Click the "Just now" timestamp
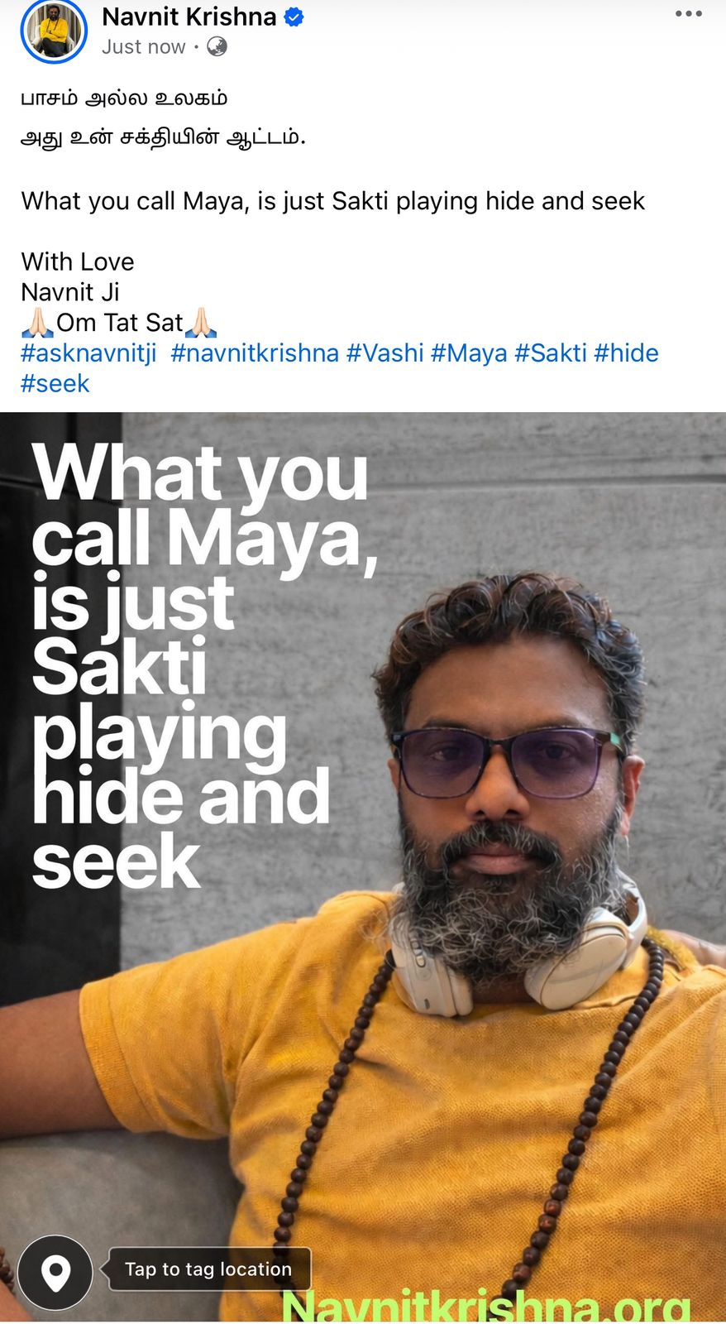This screenshot has height=1324, width=726. (144, 47)
